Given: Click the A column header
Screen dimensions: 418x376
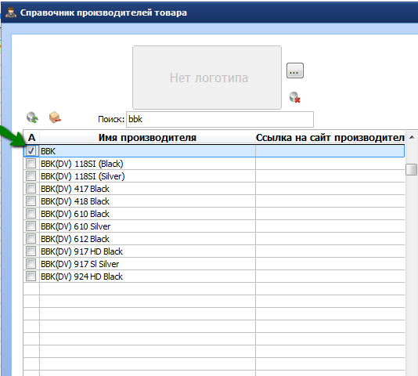Looking at the screenshot, I should pos(31,138).
